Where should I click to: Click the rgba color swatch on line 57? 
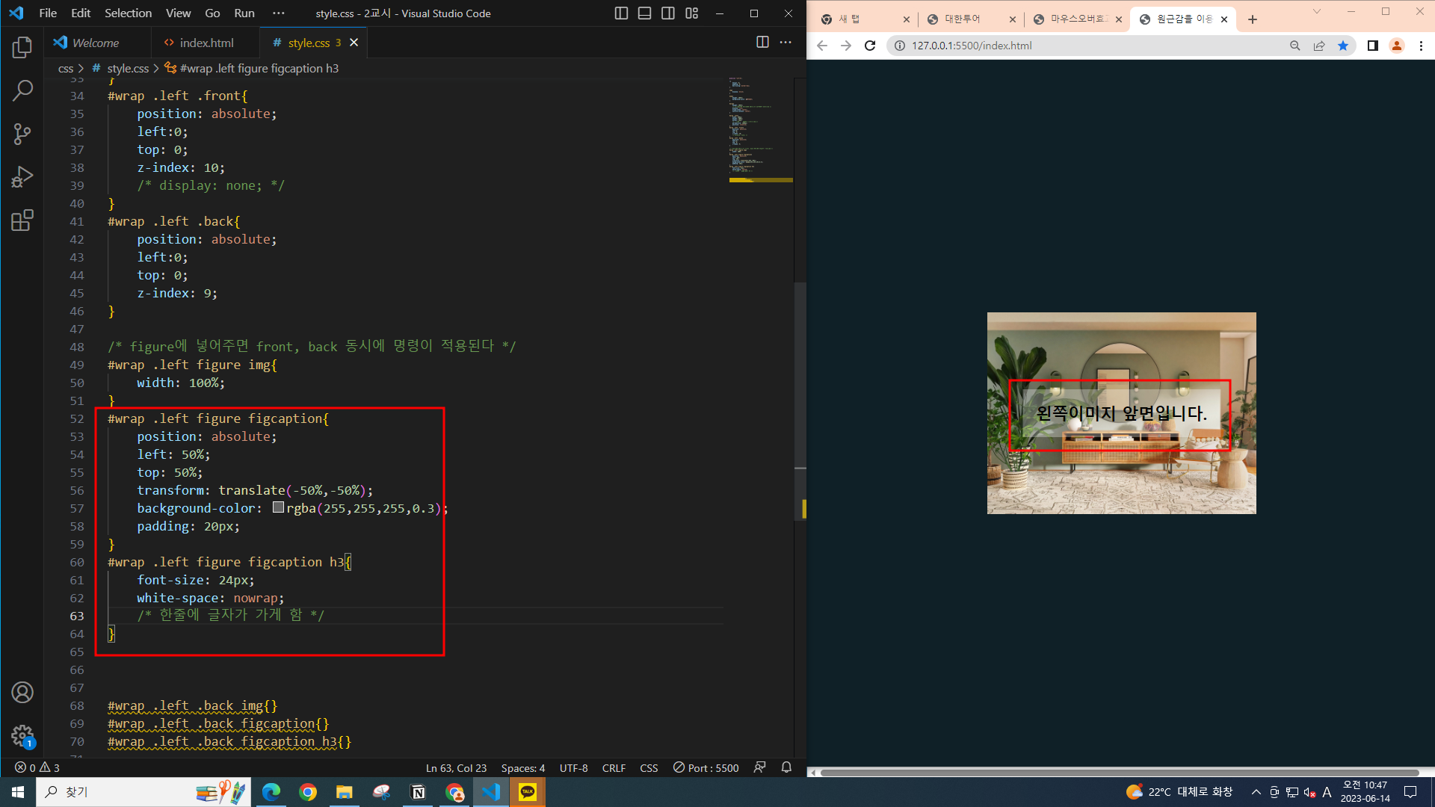tap(278, 507)
